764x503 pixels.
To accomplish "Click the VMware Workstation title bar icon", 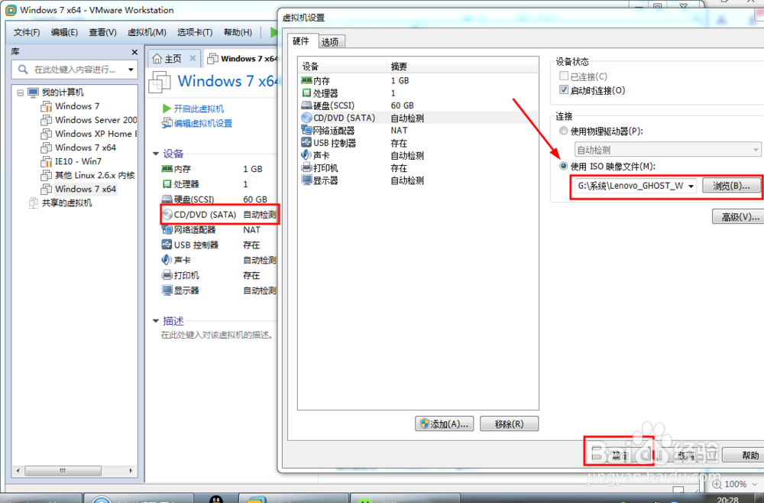I will point(11,10).
